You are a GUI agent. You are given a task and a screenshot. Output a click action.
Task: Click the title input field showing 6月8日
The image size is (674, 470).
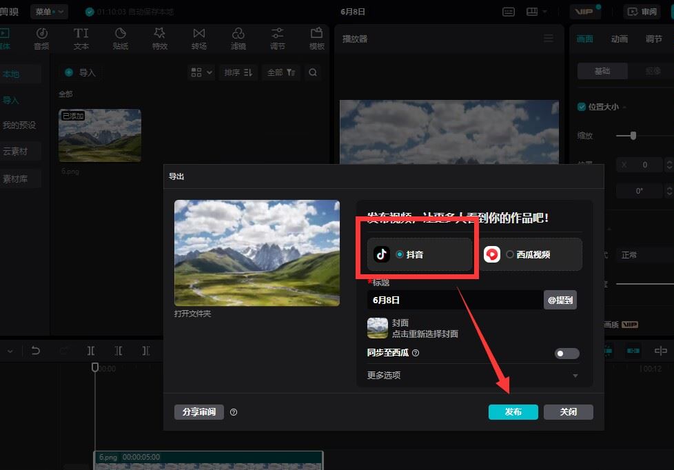click(x=456, y=300)
